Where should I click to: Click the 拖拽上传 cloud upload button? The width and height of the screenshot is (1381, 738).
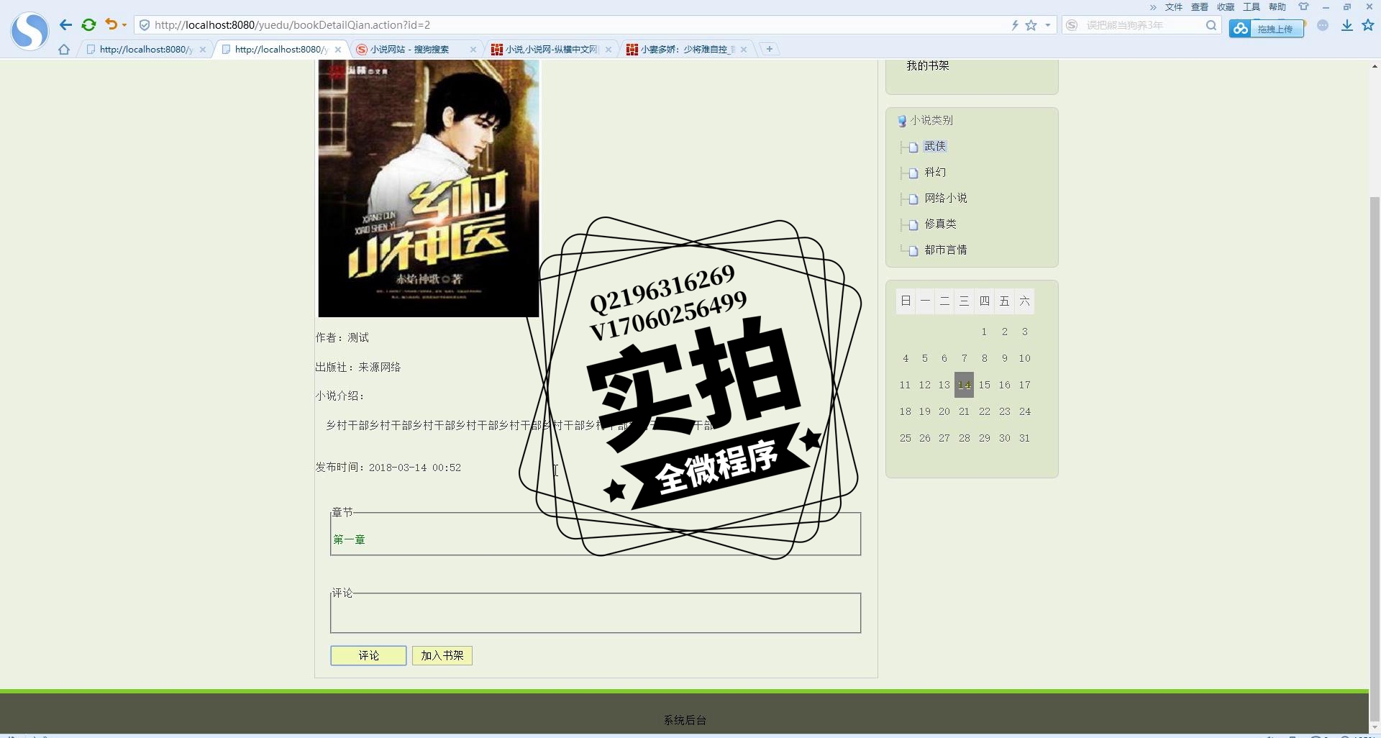coord(1267,29)
